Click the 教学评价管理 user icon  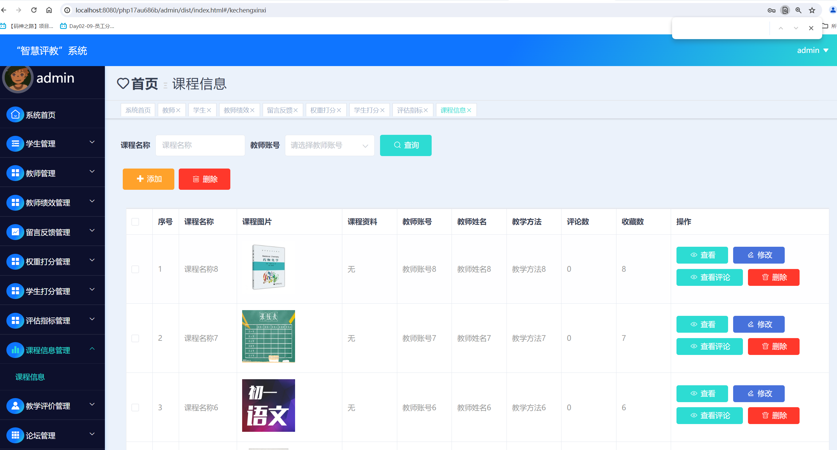[x=15, y=406]
